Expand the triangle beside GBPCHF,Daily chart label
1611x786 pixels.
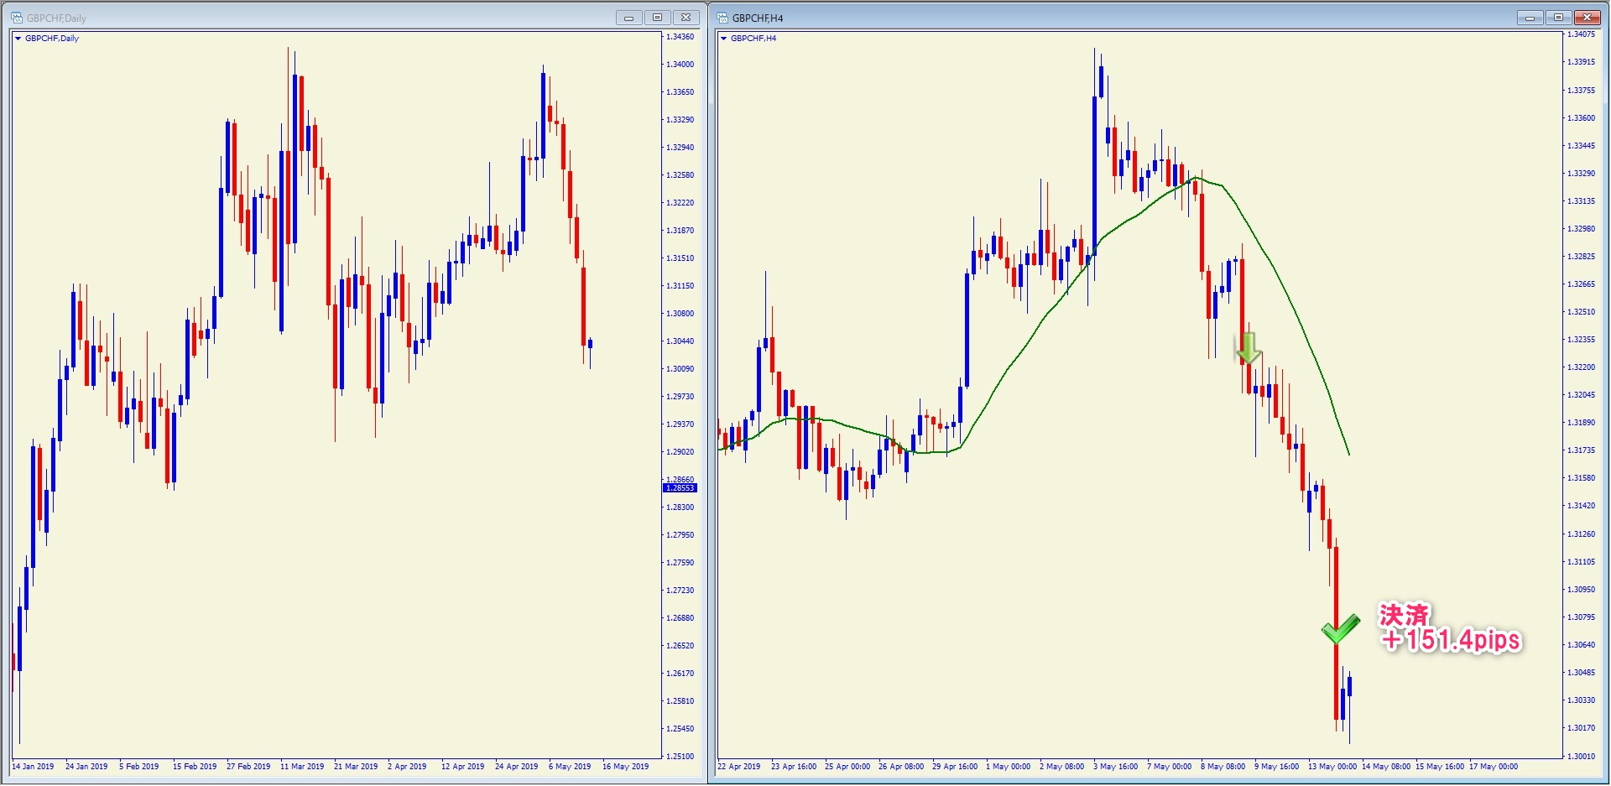tap(18, 39)
